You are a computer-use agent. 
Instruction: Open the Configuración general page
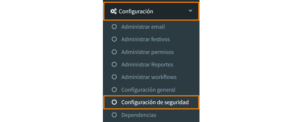[x=148, y=90]
